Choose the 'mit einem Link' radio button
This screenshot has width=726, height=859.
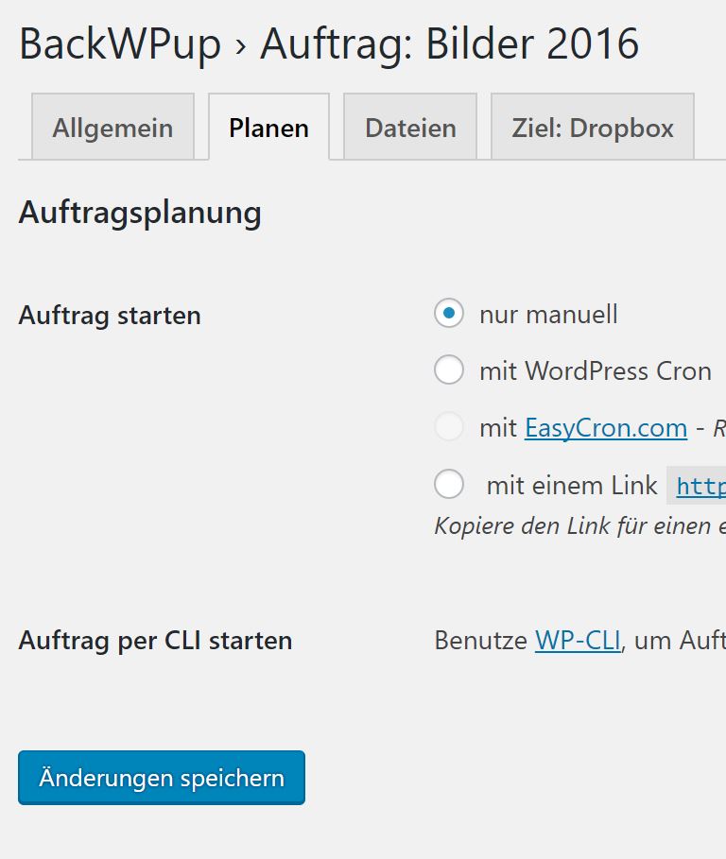point(449,485)
